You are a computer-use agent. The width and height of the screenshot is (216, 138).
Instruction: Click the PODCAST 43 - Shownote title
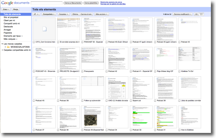(x=45, y=71)
